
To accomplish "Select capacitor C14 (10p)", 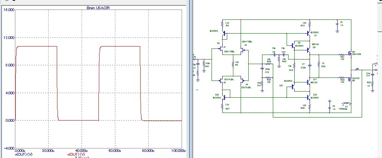I will click(x=284, y=55).
